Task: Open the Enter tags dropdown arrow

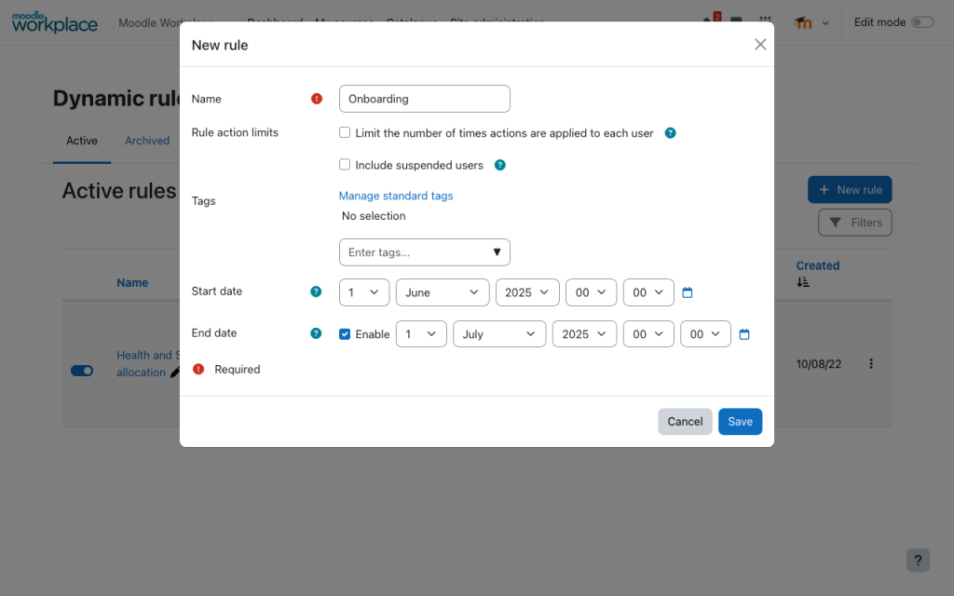Action: coord(497,252)
